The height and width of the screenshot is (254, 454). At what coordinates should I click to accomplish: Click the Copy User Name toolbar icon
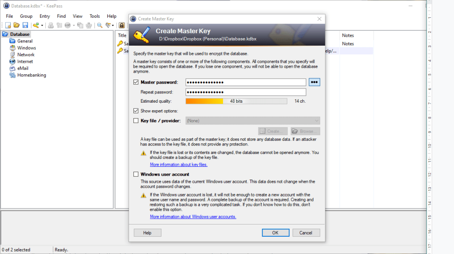(x=51, y=25)
